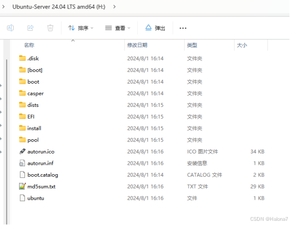Click the date of the boot.catalog row
The image size is (290, 225).
coord(145,175)
